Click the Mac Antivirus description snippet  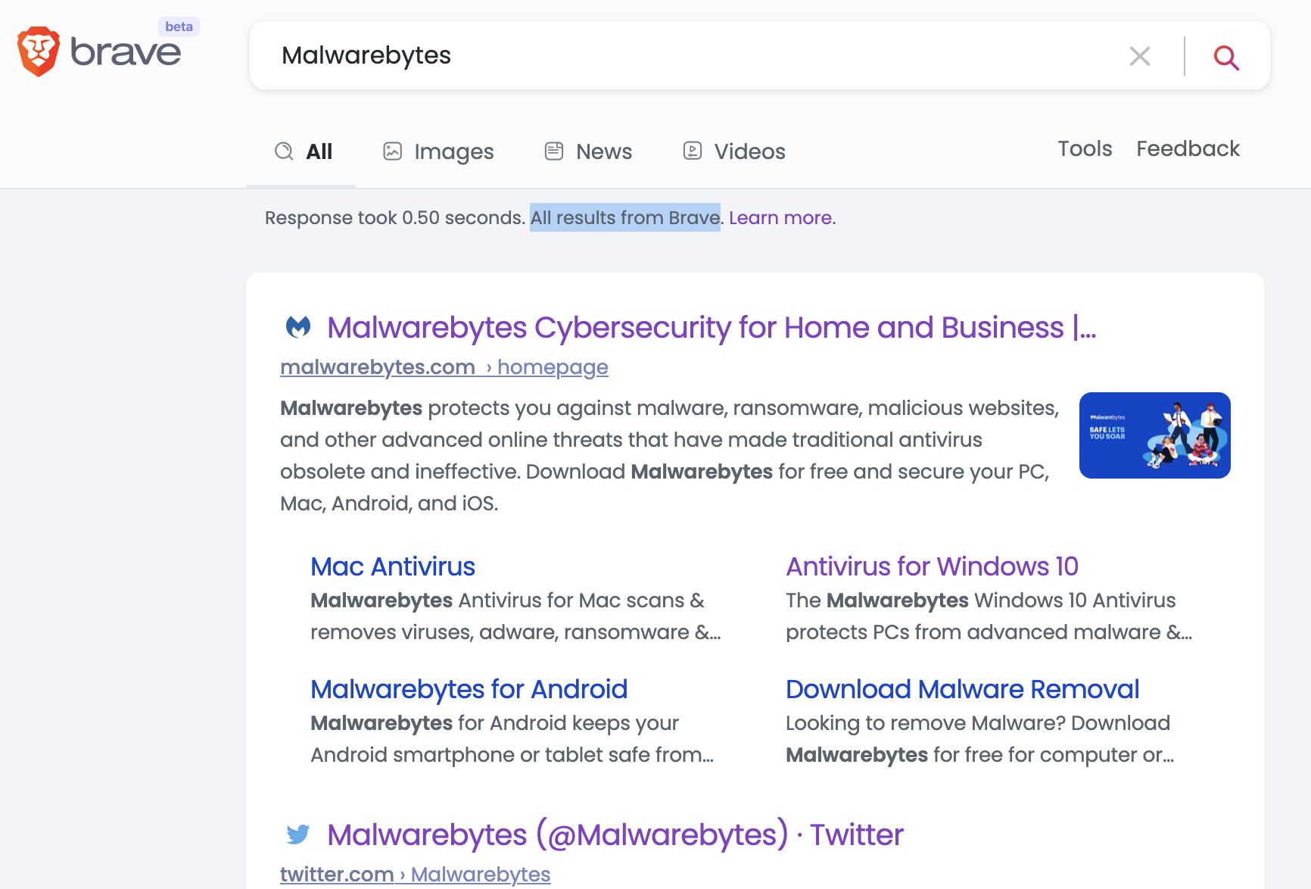[515, 616]
